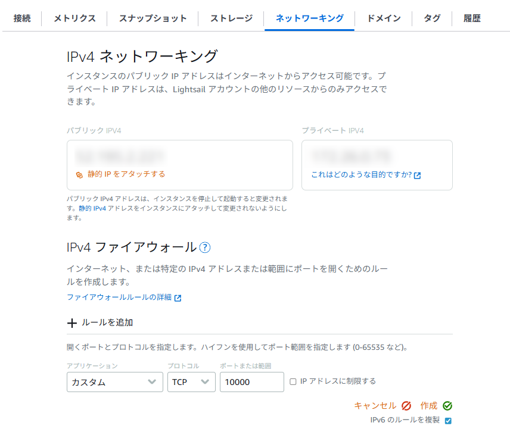Click the external link icon after これはどのような目的ですか

(417, 176)
